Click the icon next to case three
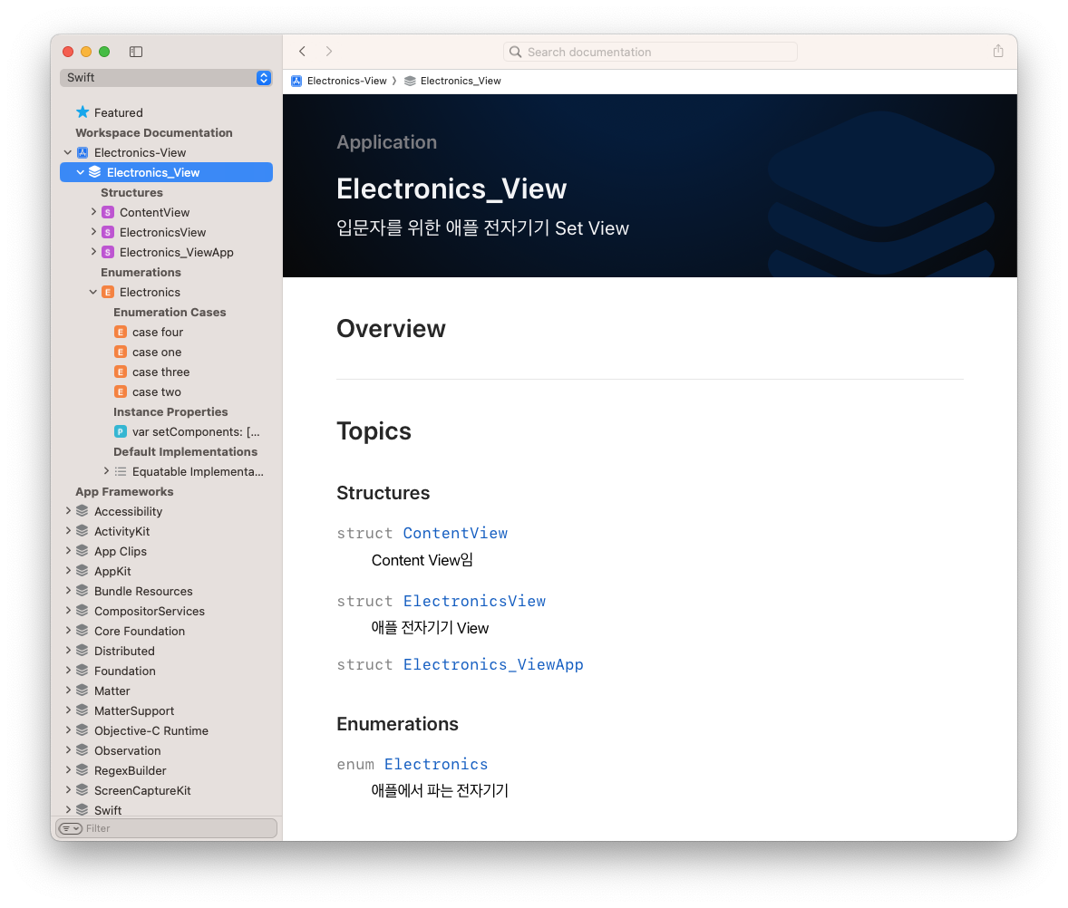Image resolution: width=1068 pixels, height=908 pixels. point(121,372)
